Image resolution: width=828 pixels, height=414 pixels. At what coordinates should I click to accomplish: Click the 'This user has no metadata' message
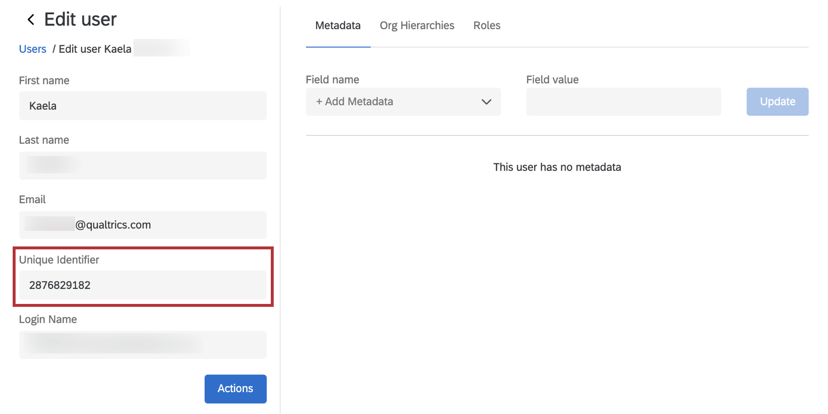(x=557, y=168)
